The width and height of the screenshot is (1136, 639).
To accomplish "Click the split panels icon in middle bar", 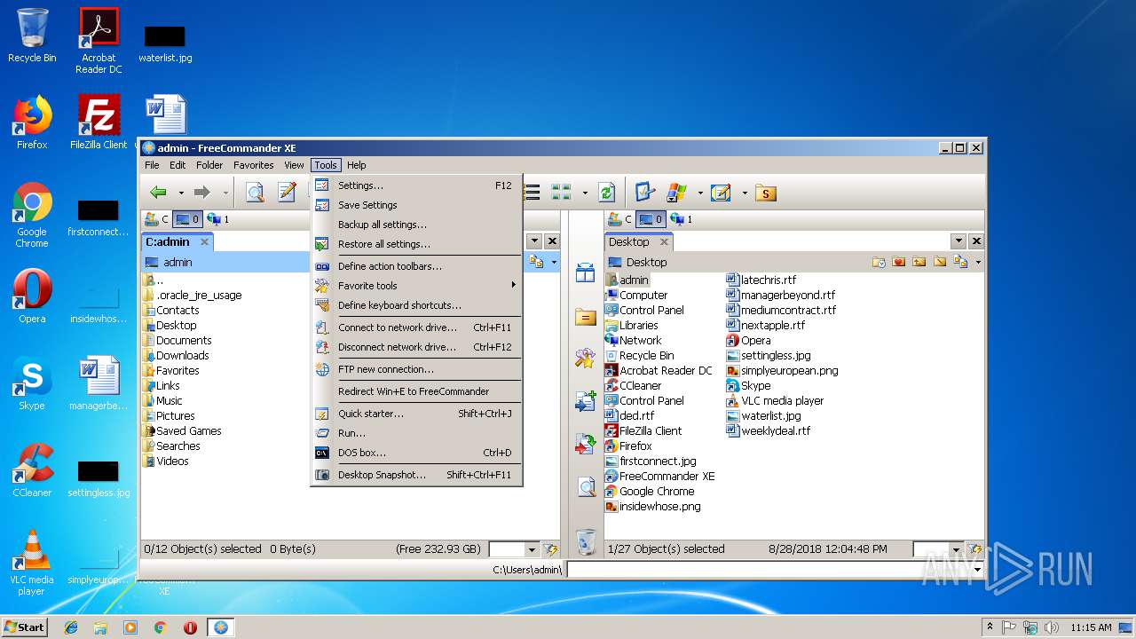I will click(586, 273).
